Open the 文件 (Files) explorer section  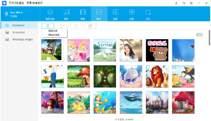tap(148, 14)
